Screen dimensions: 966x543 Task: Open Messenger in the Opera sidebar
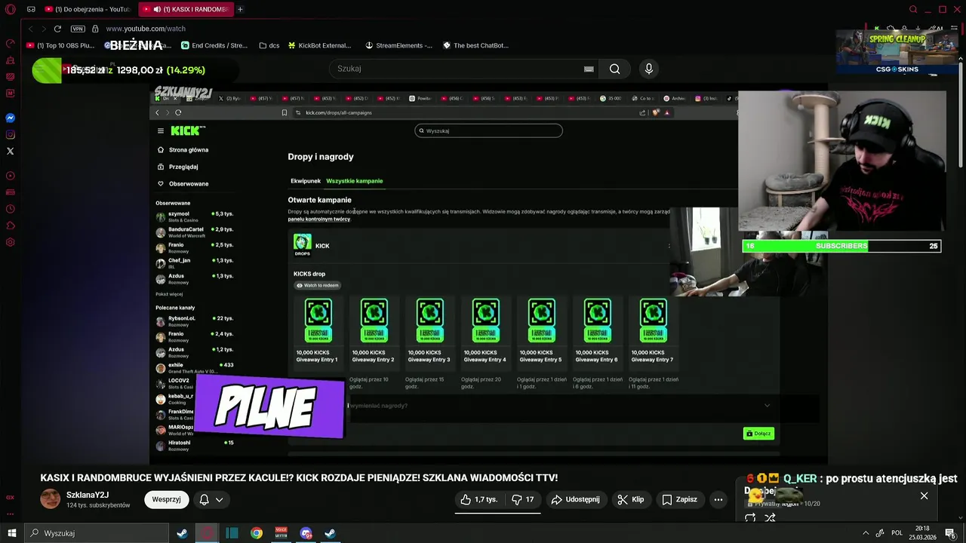10,118
